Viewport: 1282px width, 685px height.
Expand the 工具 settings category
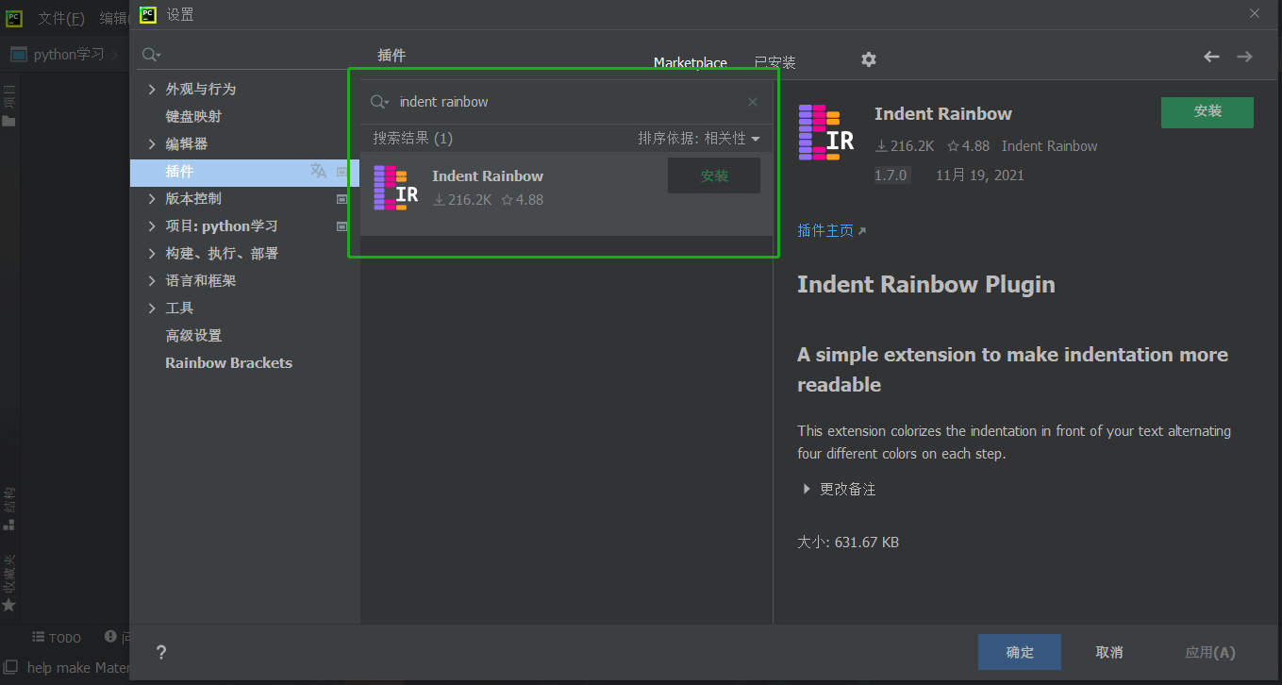pos(152,308)
